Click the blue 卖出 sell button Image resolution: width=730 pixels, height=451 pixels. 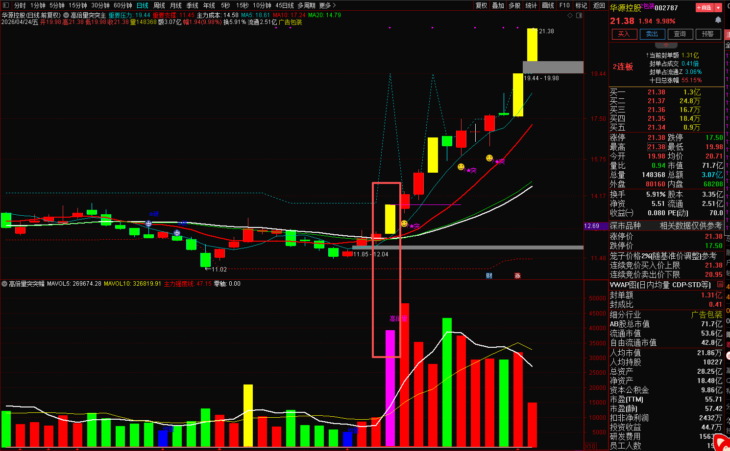click(652, 34)
